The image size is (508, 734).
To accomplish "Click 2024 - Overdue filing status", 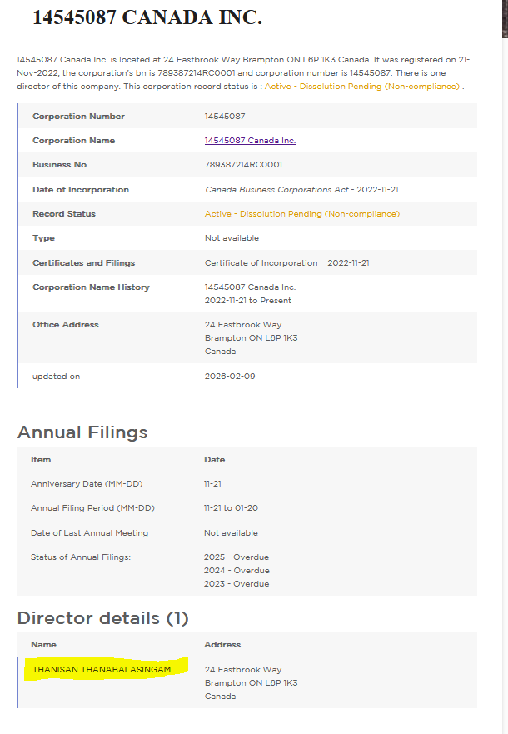I will 237,571.
